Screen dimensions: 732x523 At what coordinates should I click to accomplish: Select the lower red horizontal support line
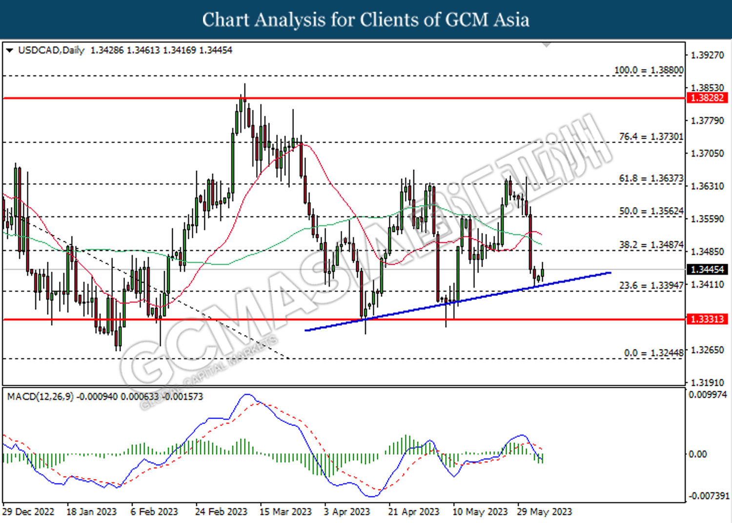[344, 319]
